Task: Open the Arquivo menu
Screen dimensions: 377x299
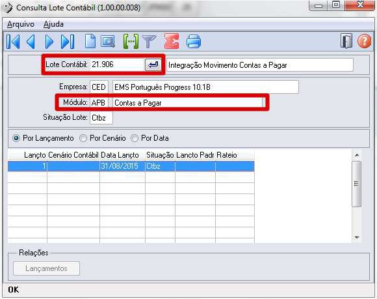Action: (21, 24)
